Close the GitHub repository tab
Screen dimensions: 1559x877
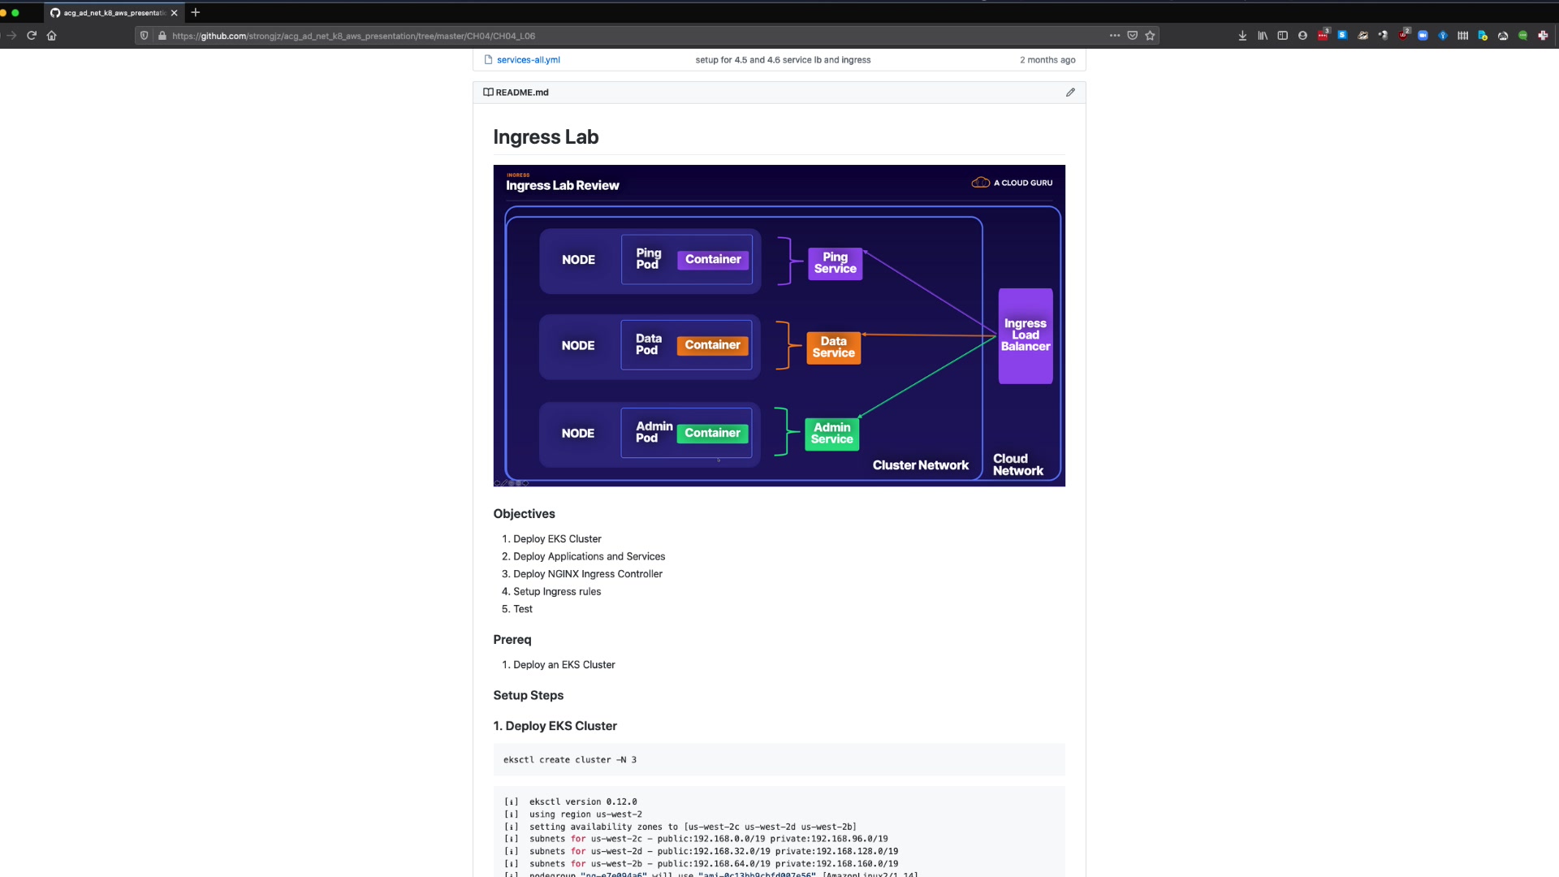[x=174, y=13]
